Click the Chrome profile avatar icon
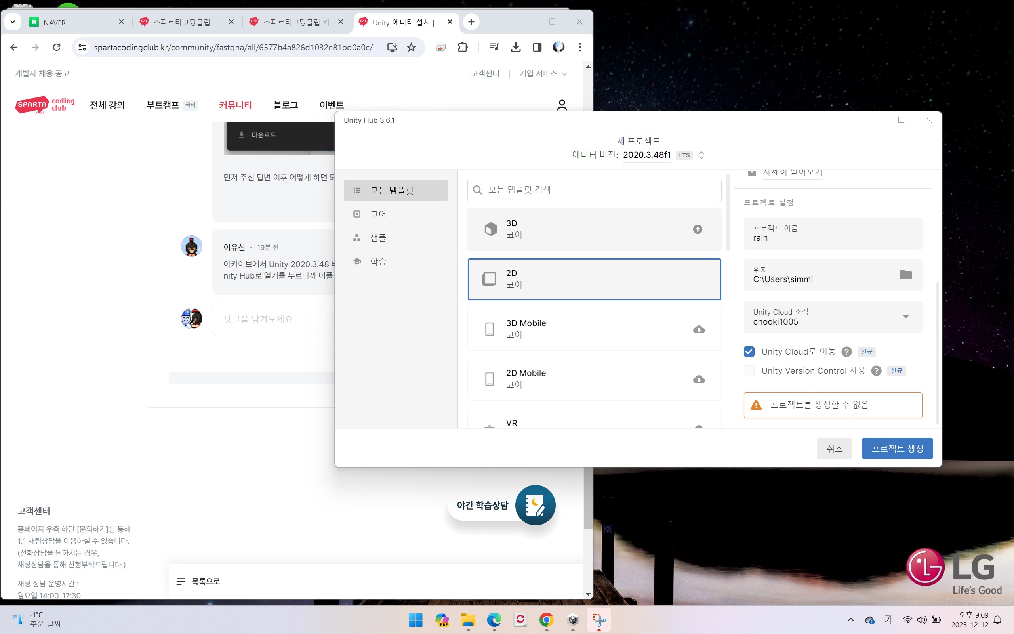Viewport: 1014px width, 634px height. (x=558, y=47)
